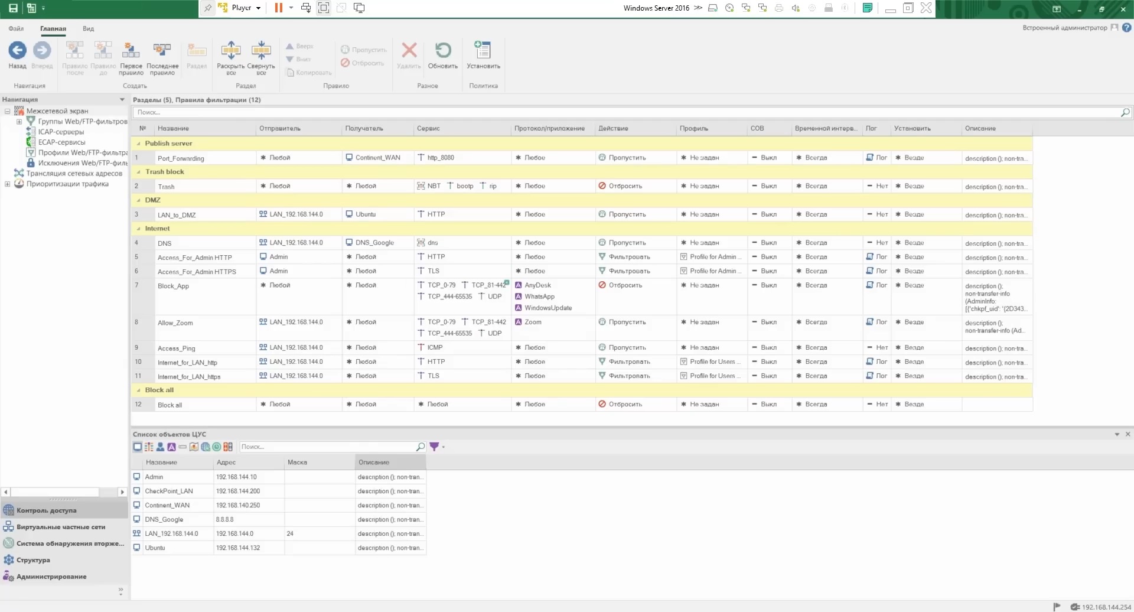Click the Установить policy install icon

point(483,51)
